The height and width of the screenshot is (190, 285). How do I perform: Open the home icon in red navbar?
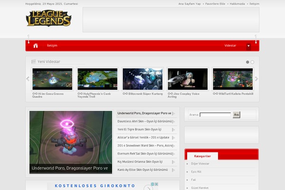36,46
